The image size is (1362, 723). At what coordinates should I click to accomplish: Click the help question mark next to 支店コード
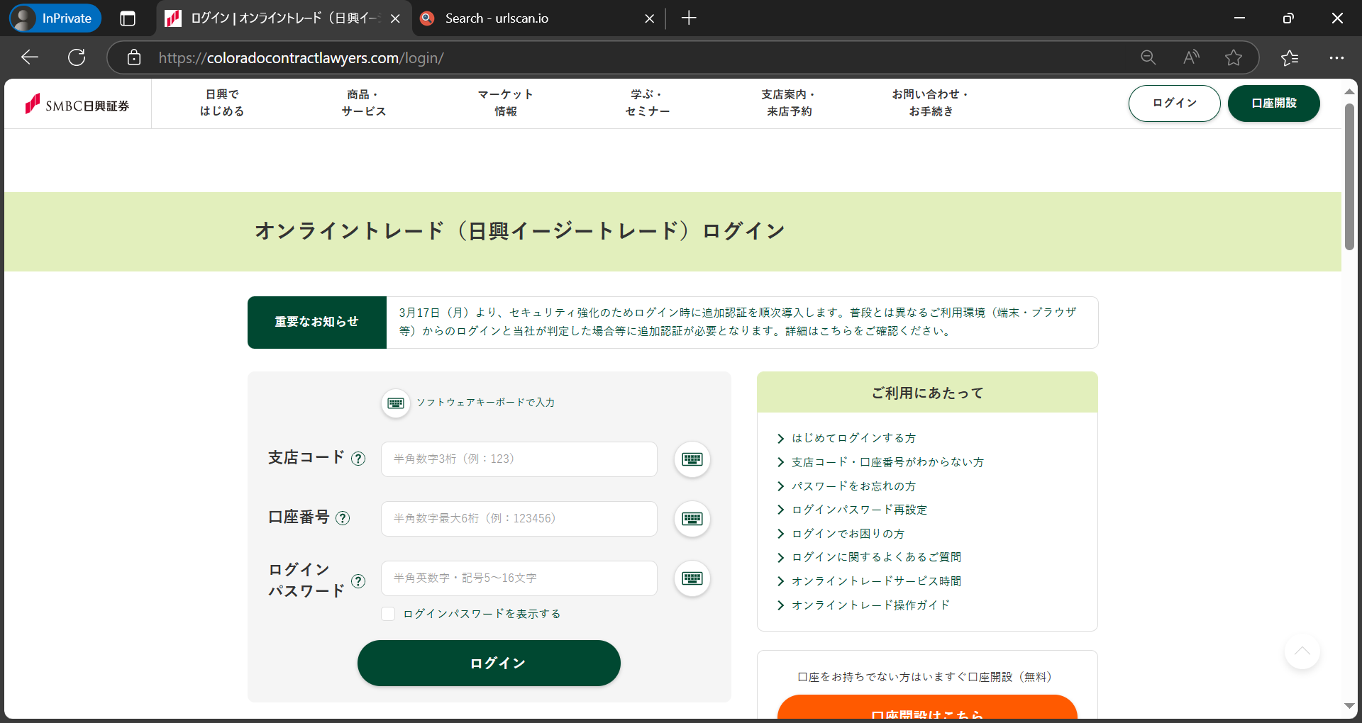(x=358, y=459)
